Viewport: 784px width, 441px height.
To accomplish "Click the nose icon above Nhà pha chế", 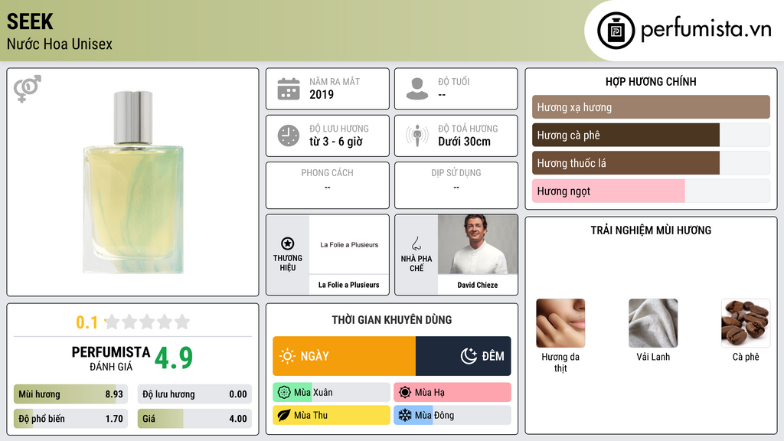I will pyautogui.click(x=416, y=243).
